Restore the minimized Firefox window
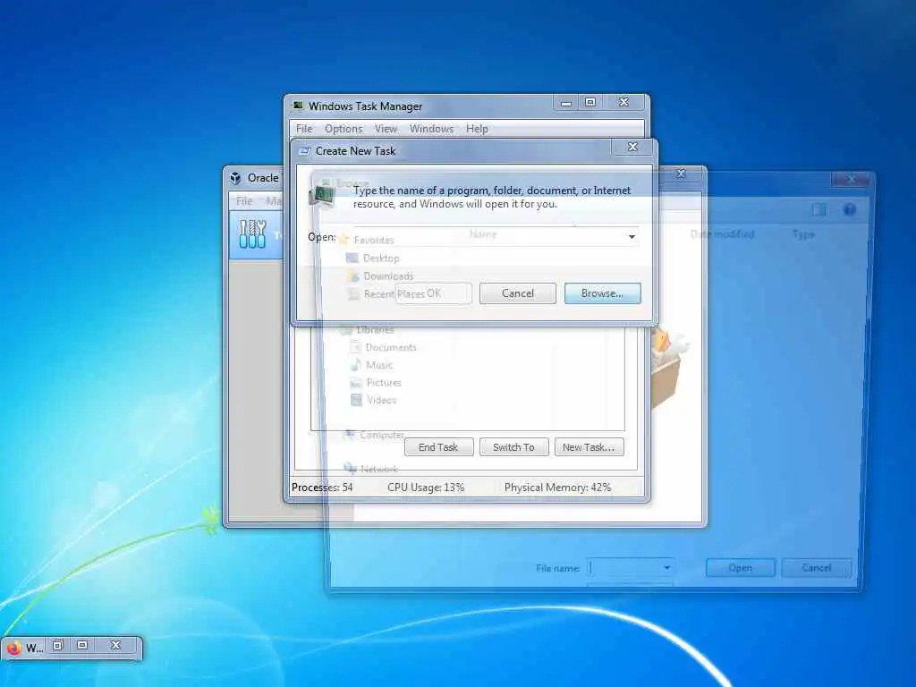This screenshot has width=916, height=687. pyautogui.click(x=58, y=645)
